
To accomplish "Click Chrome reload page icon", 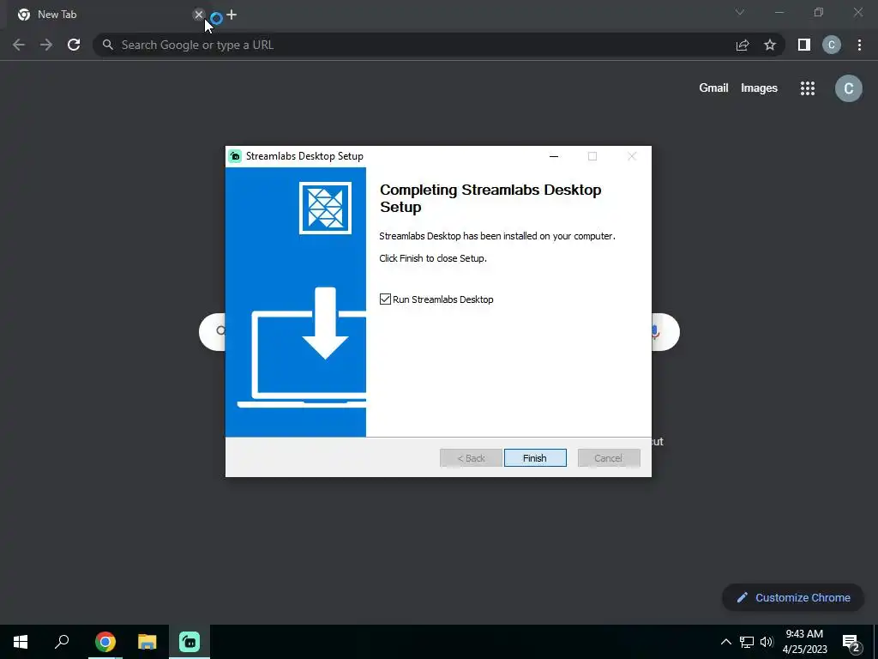I will click(x=74, y=45).
